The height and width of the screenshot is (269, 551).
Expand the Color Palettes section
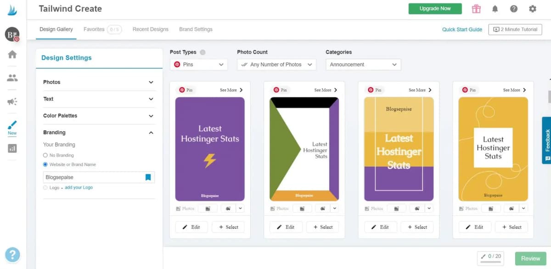pyautogui.click(x=99, y=116)
